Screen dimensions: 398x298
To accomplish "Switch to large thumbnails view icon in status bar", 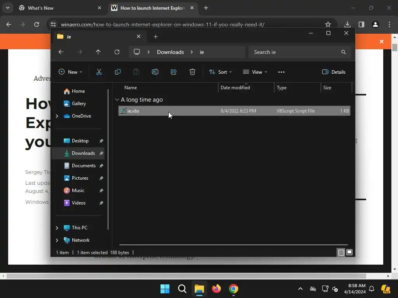I will (x=349, y=252).
